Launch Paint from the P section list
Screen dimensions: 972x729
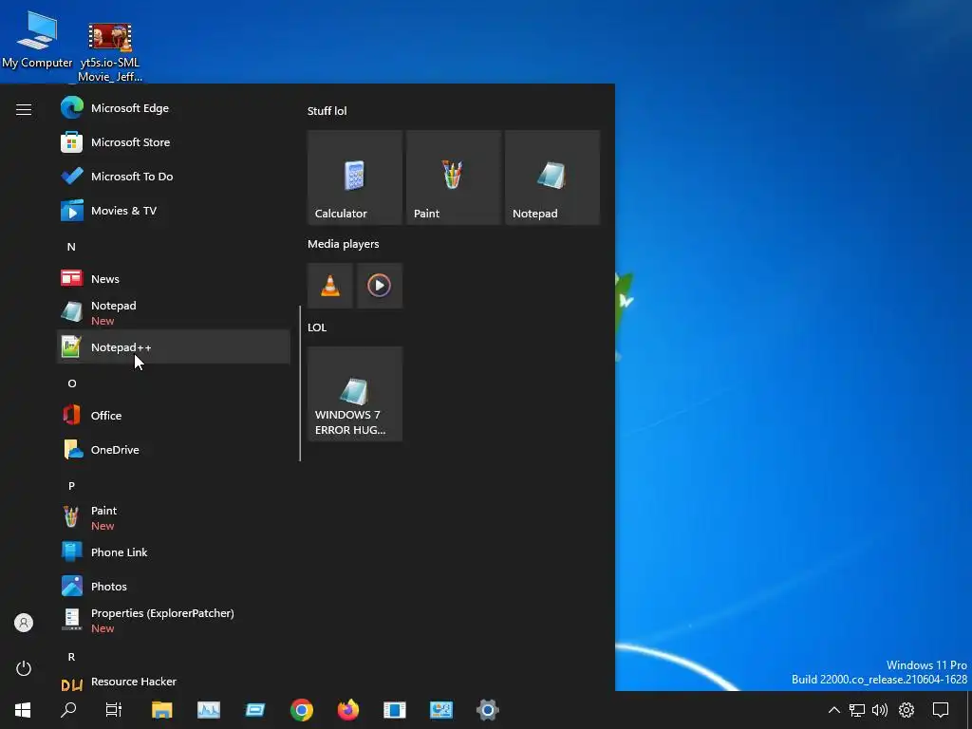[x=174, y=517]
